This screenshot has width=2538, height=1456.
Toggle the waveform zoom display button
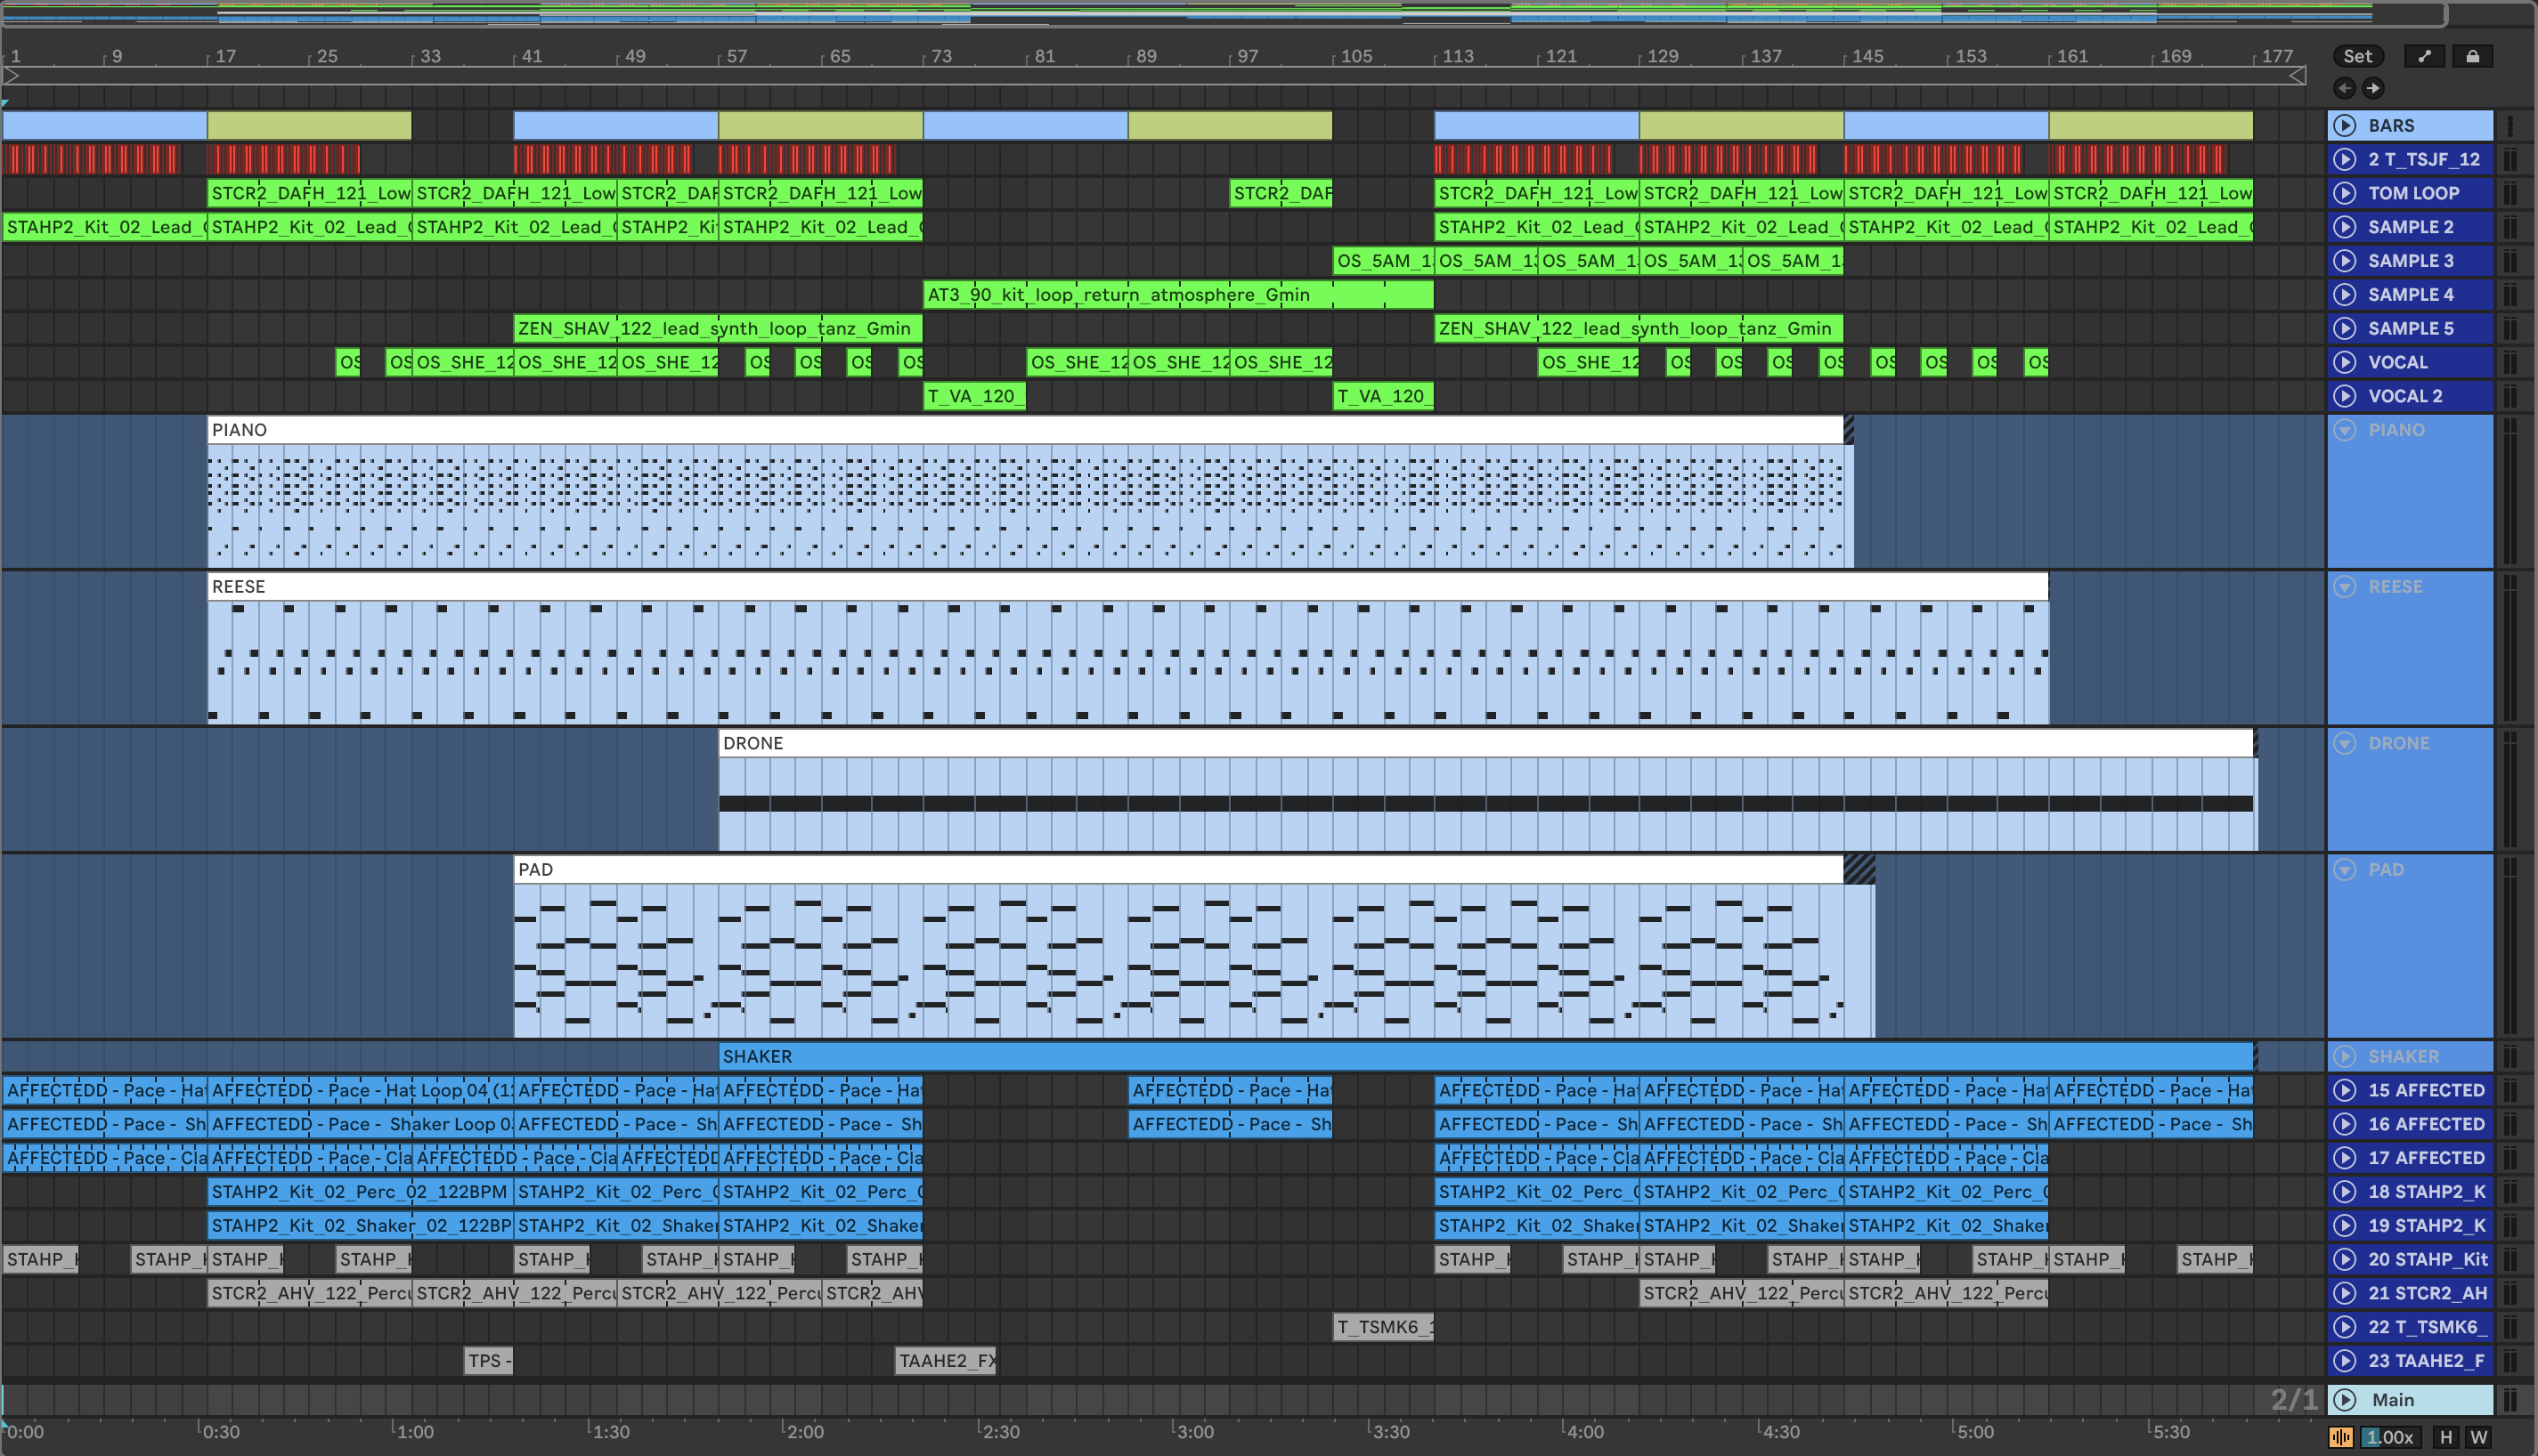[2341, 1437]
